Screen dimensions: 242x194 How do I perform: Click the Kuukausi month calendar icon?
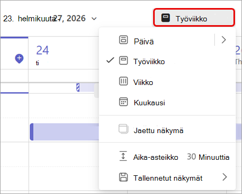pos(123,102)
